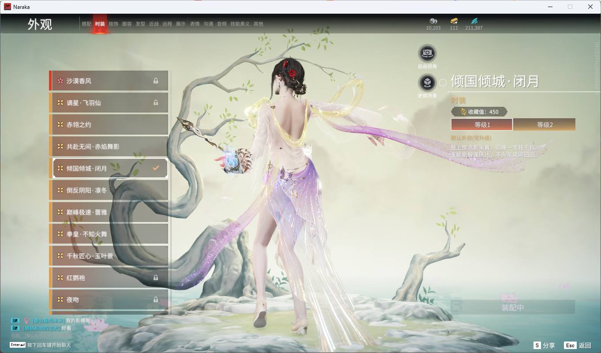Click the Naraka app icon in title bar
Image resolution: width=601 pixels, height=353 pixels.
8,7
